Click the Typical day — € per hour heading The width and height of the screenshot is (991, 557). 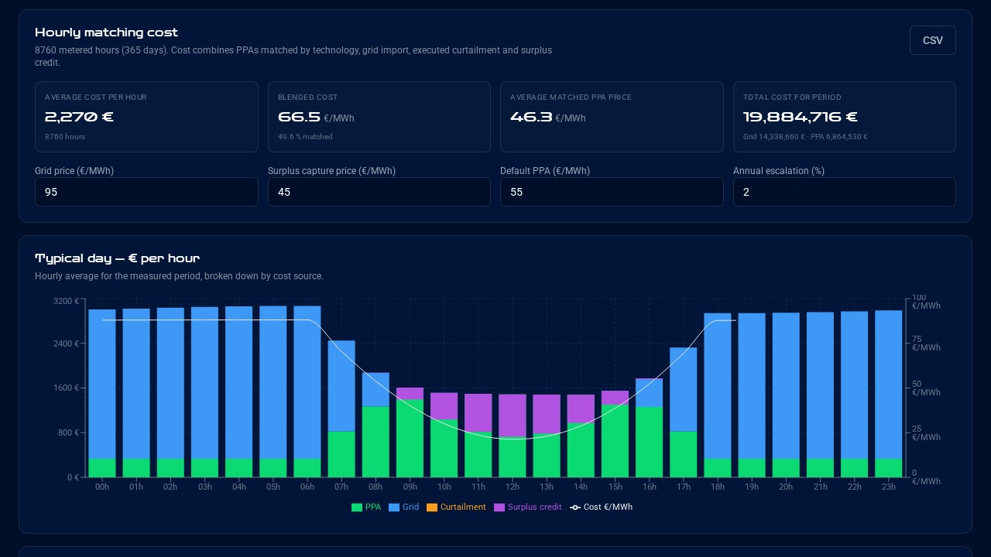point(117,258)
